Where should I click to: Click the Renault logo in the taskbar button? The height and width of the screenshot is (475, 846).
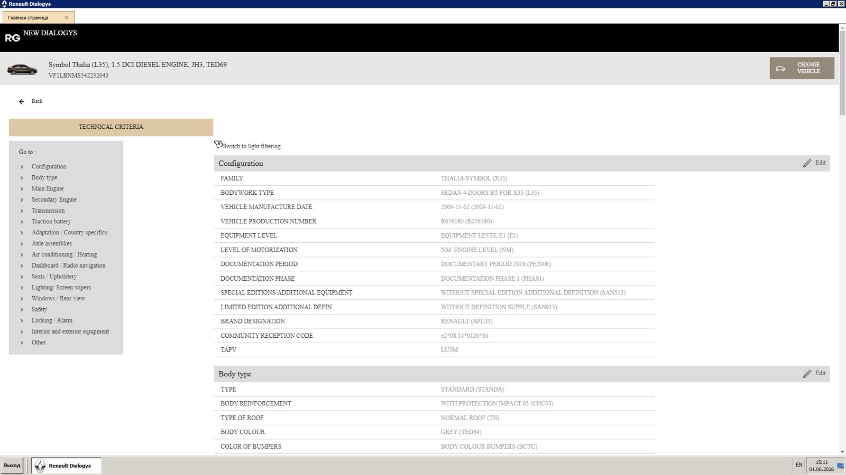40,465
